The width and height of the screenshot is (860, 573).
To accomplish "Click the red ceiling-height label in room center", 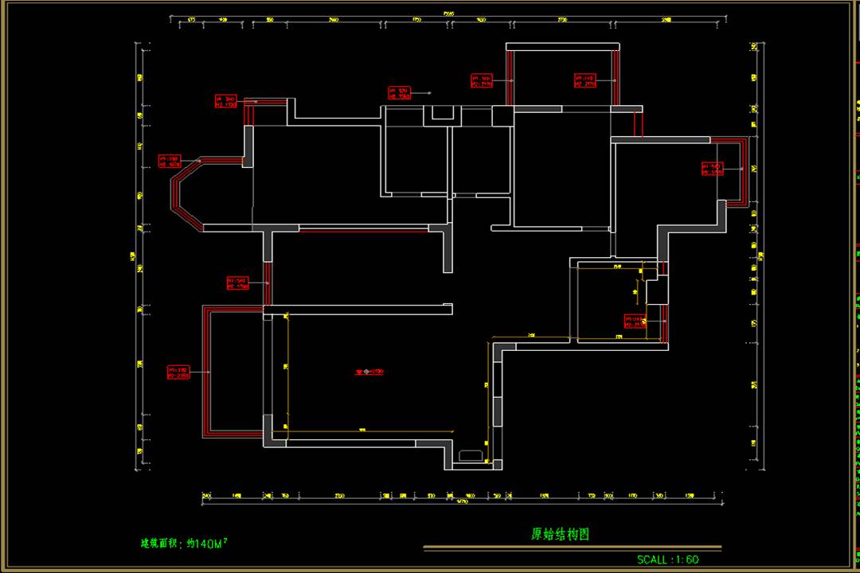I will click(x=369, y=372).
